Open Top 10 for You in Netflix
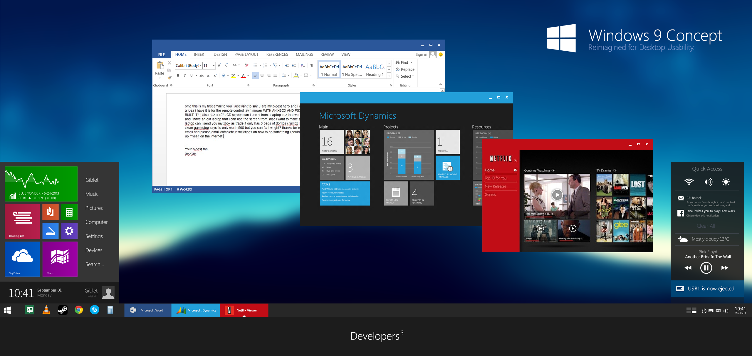 (x=496, y=178)
